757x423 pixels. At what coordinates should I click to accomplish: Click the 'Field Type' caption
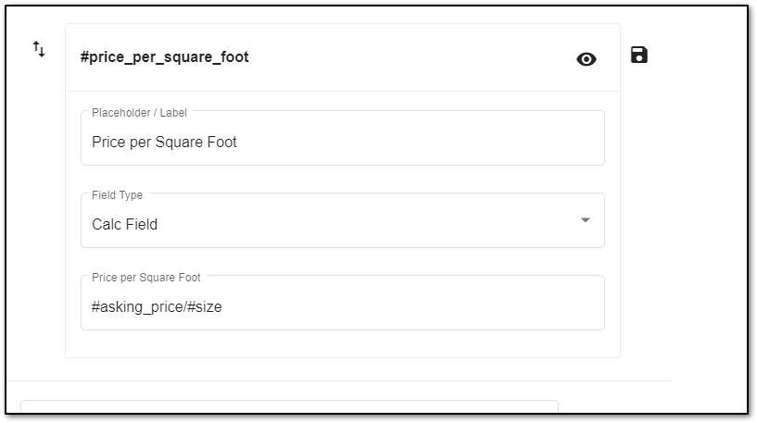118,195
